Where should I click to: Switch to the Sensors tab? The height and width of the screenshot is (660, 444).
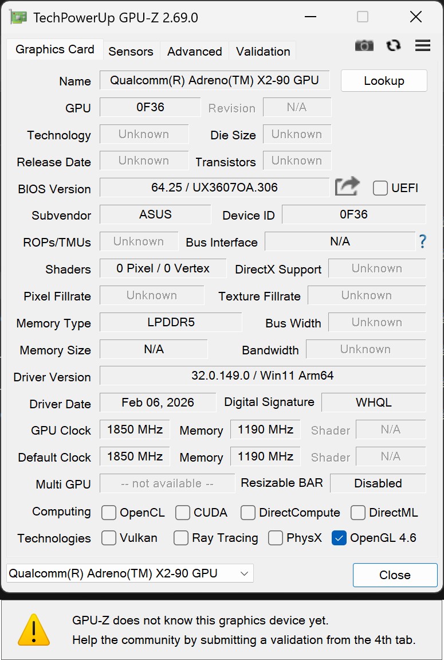point(131,52)
